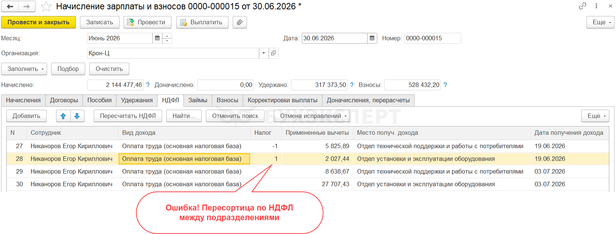Screen dimensions: 616x234
Task: Open Крон-Ц organization card icon
Action: pyautogui.click(x=273, y=53)
